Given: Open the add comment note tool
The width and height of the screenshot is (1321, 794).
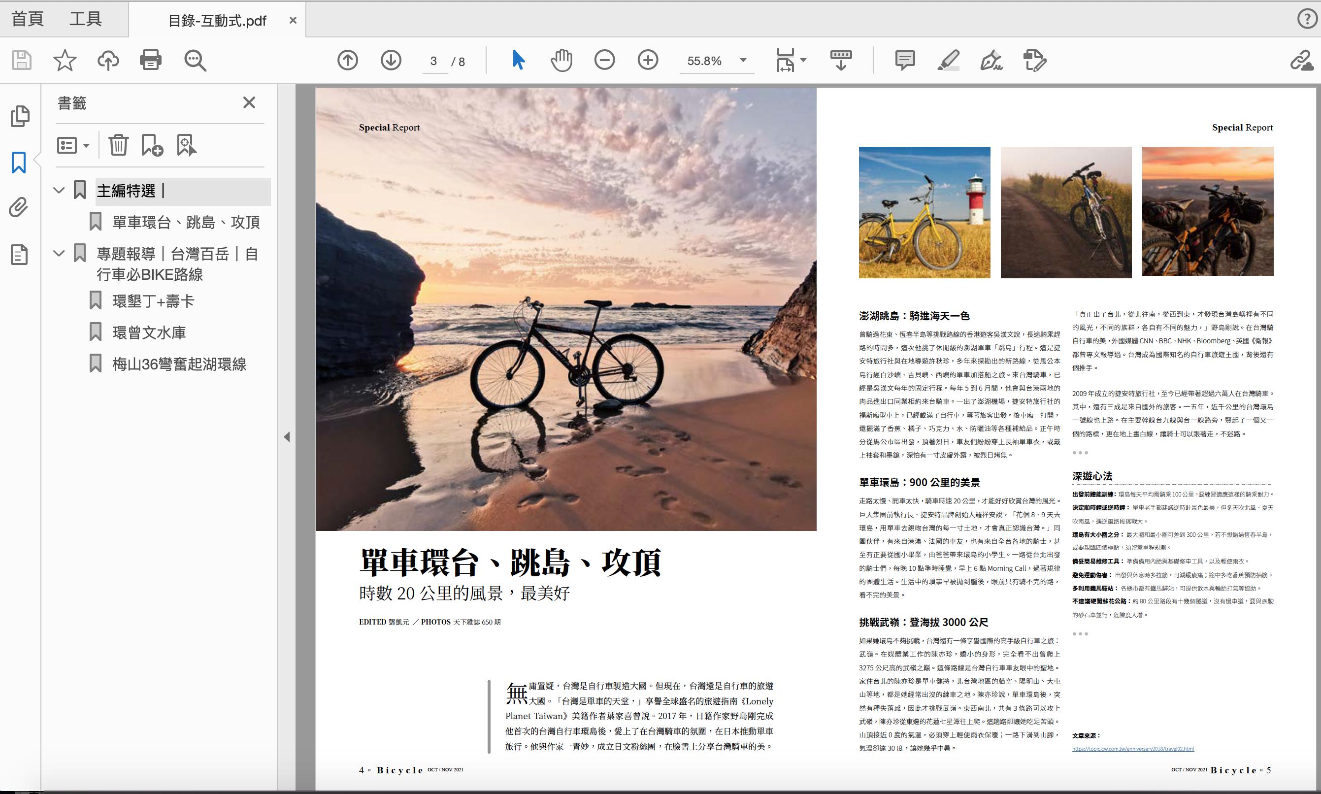Looking at the screenshot, I should point(905,60).
